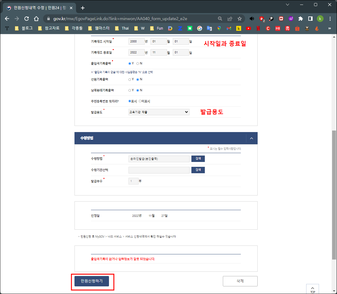Open the zoom magnifier in address bar
Image resolution: width=337 pixels, height=294 pixels.
pyautogui.click(x=220, y=19)
